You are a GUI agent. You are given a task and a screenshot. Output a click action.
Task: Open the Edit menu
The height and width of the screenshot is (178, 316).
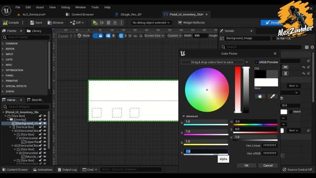[28, 7]
